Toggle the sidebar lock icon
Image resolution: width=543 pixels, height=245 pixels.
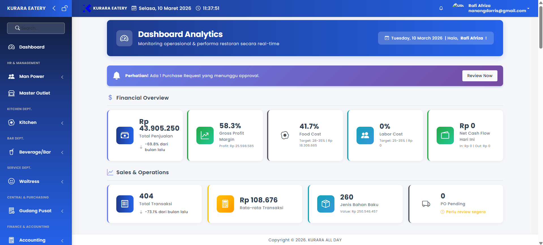[65, 8]
